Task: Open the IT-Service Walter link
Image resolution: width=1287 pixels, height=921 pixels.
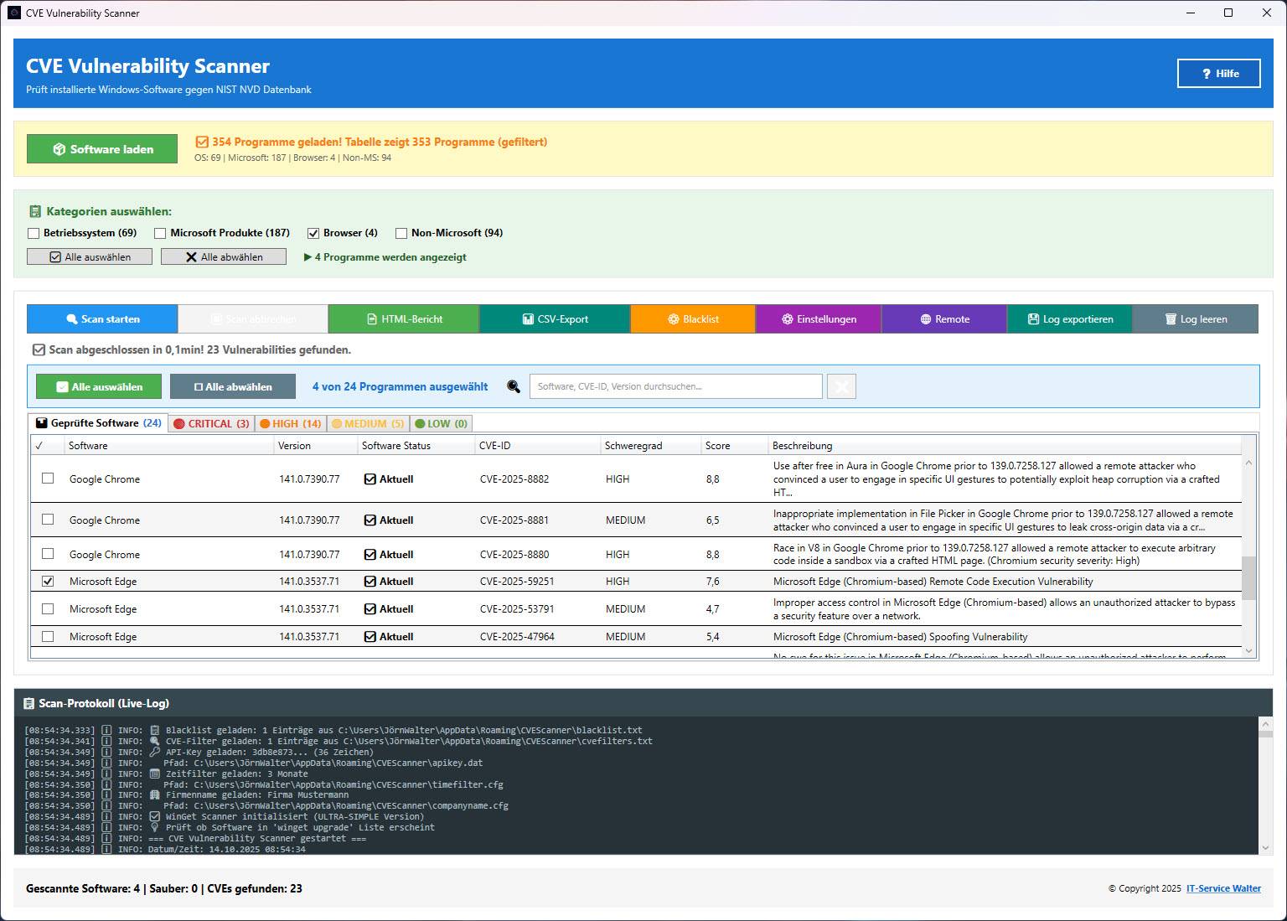Action: point(1223,888)
